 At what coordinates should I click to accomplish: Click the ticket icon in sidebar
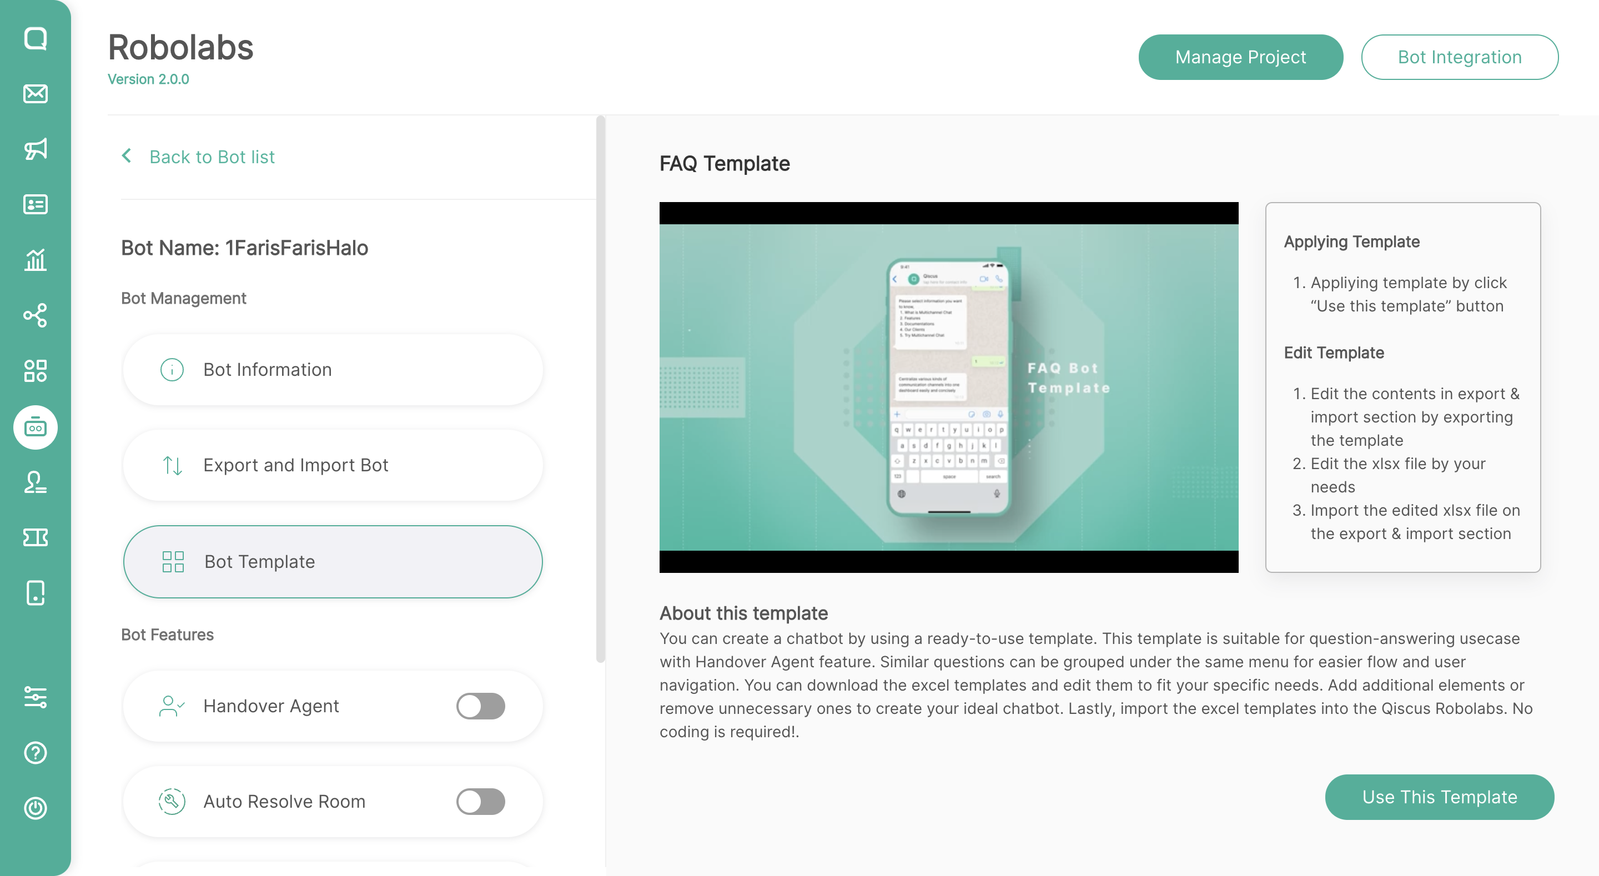36,537
